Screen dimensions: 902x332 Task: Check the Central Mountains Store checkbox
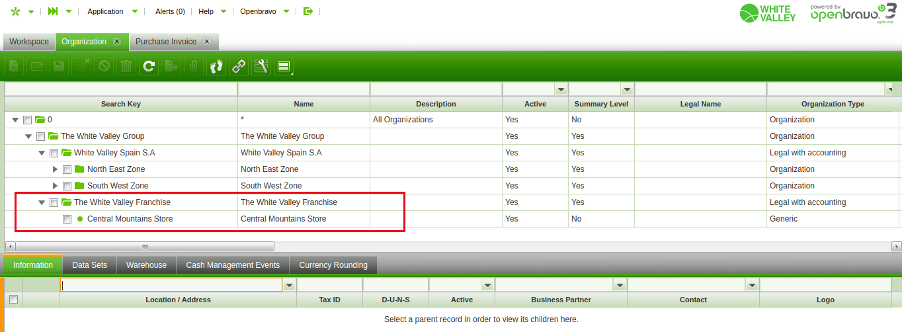coord(67,219)
